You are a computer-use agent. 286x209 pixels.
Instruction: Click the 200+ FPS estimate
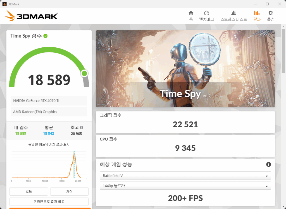[x=185, y=198]
